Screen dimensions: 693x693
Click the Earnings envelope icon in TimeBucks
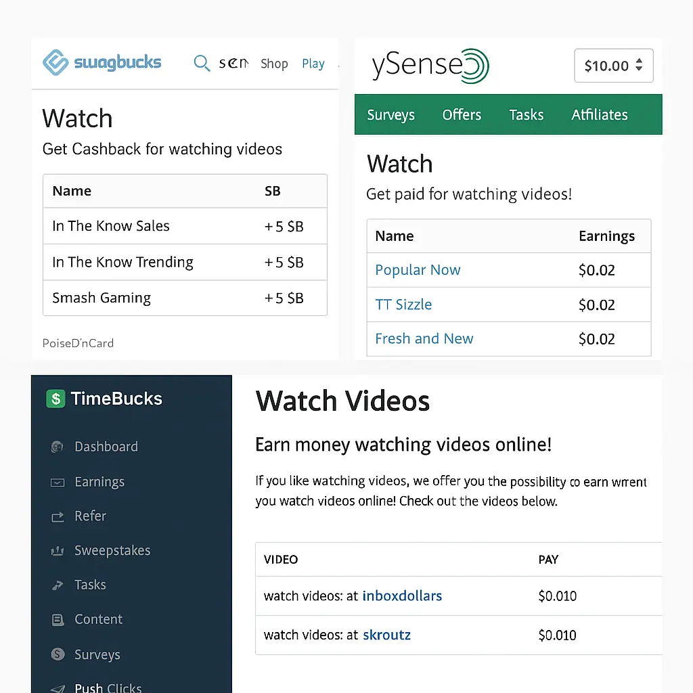58,482
